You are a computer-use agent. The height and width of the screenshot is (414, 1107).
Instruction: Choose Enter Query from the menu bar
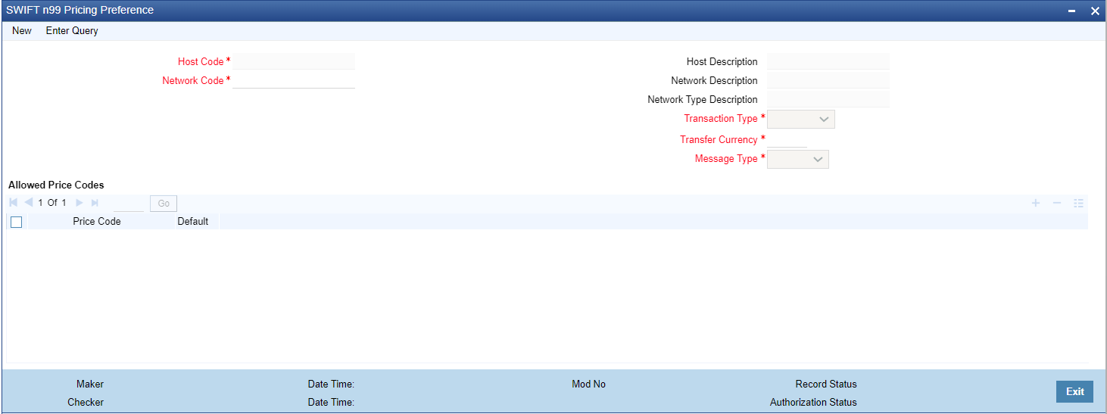coord(72,31)
